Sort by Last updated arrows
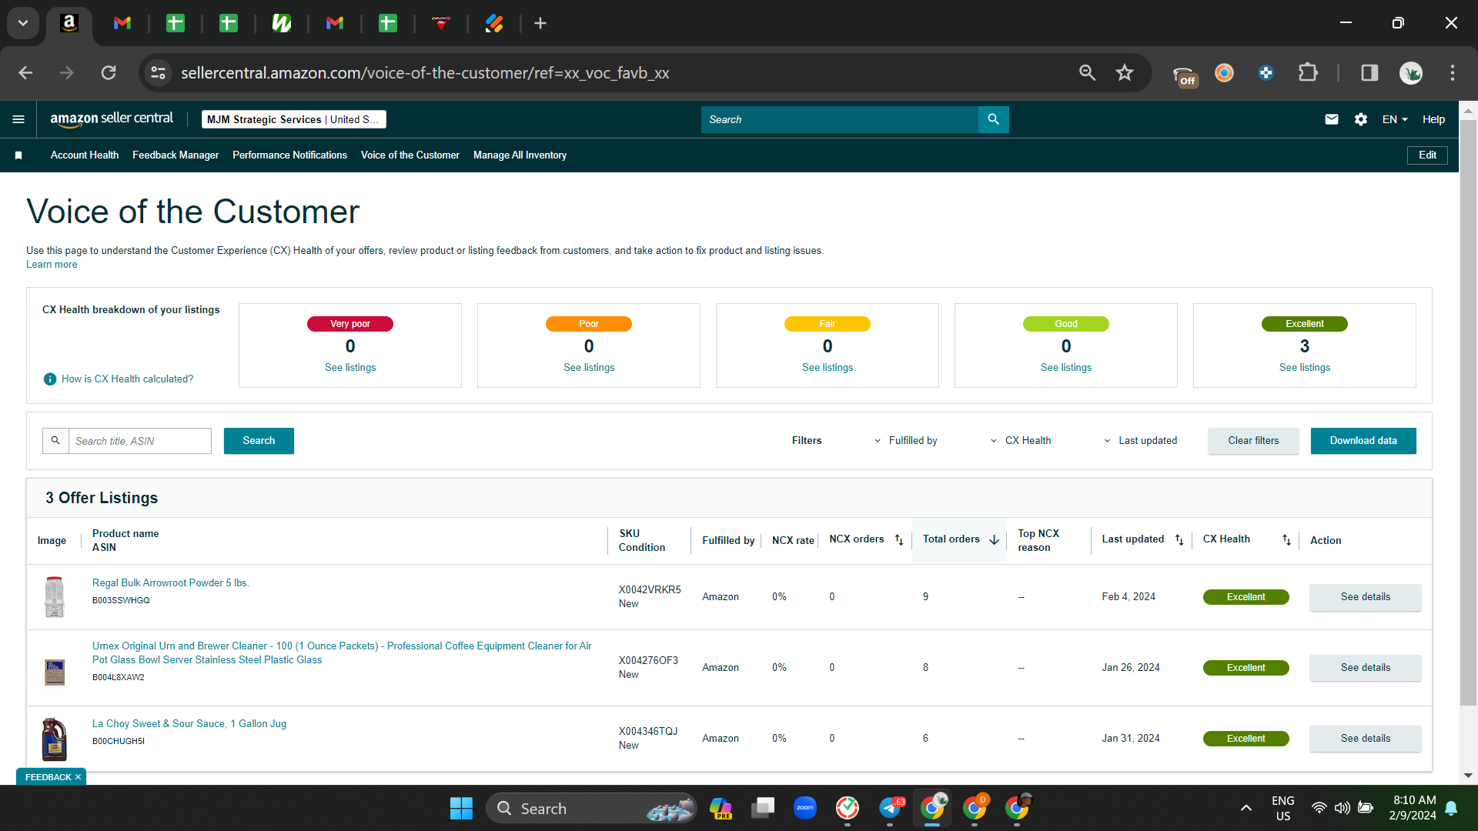 click(x=1179, y=540)
